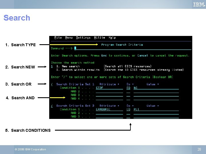Click the Set 1 AND 3 value field
Screen dimensions: 206x154
(x=156, y=95)
